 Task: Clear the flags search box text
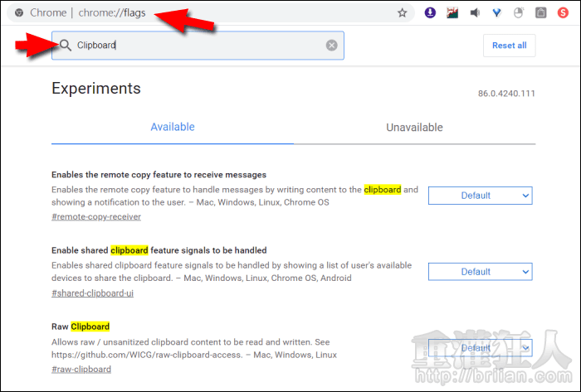coord(331,46)
